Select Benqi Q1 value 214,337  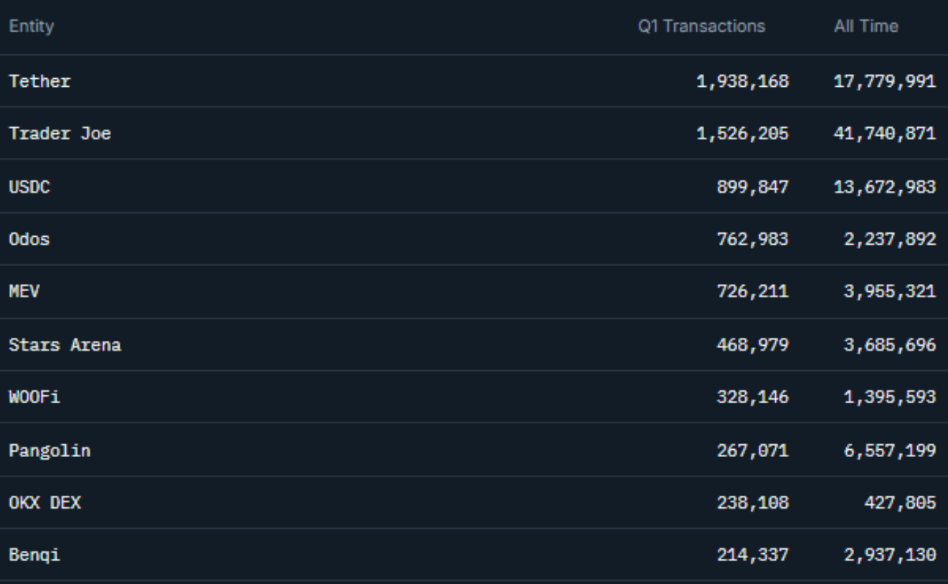coord(753,556)
